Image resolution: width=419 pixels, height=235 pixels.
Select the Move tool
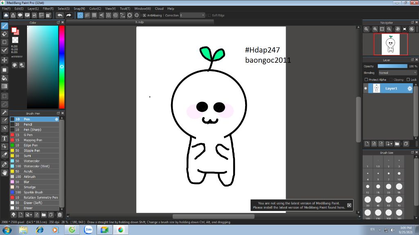5,60
